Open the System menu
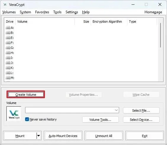167x145 pixels. (25, 12)
